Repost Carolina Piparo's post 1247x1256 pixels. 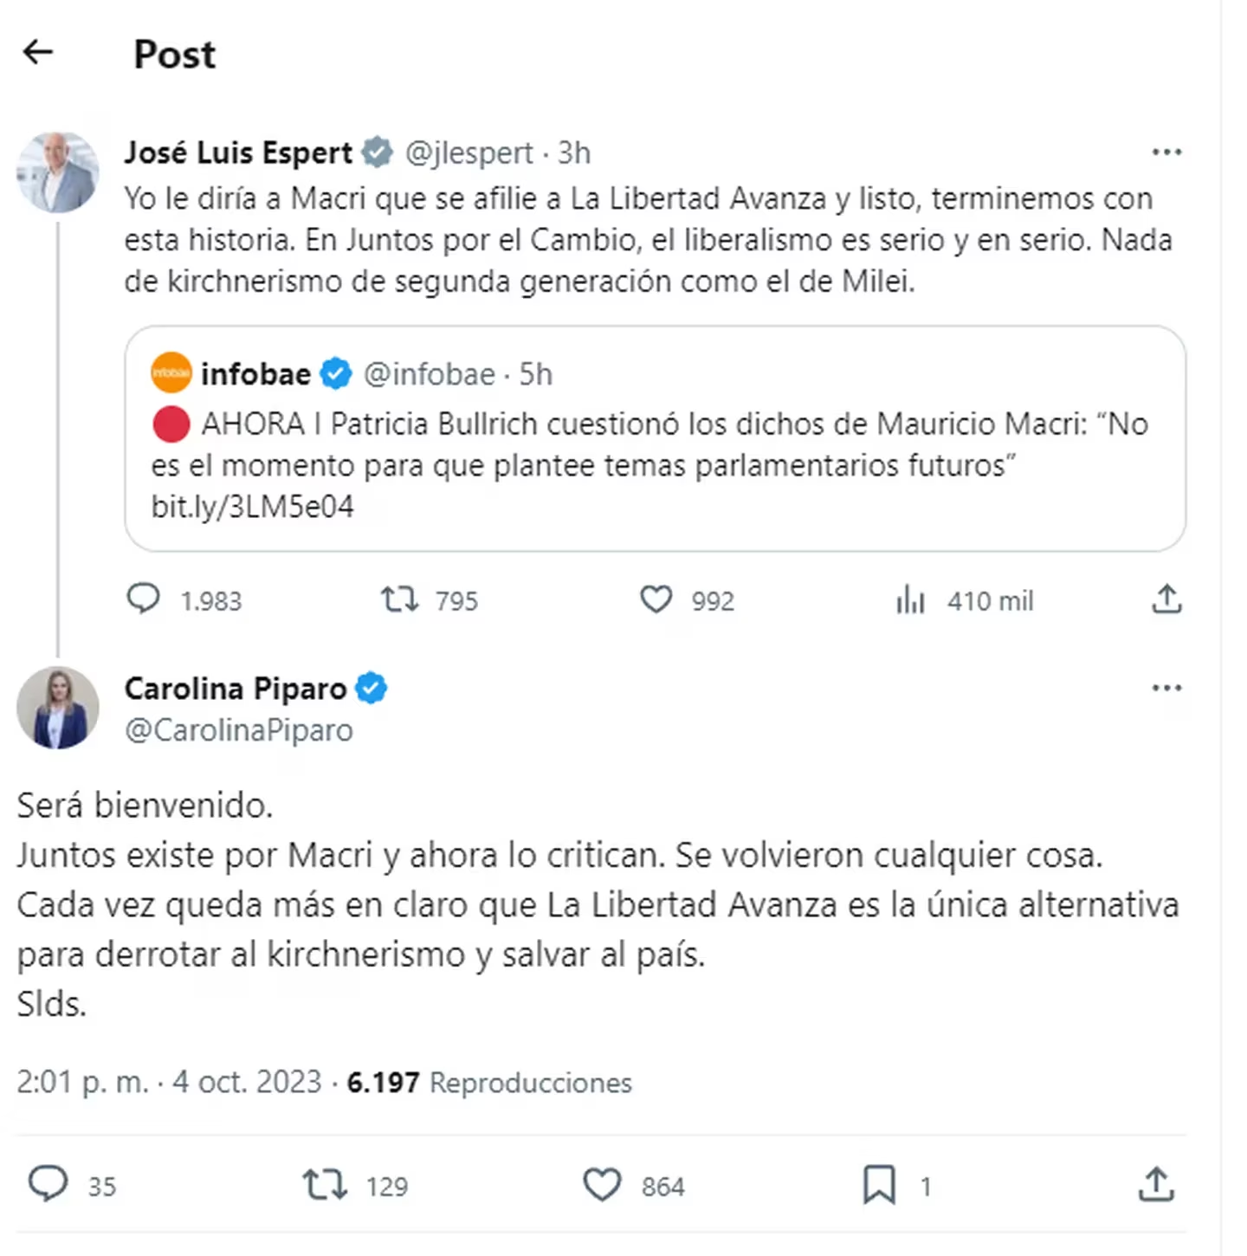tap(325, 1184)
